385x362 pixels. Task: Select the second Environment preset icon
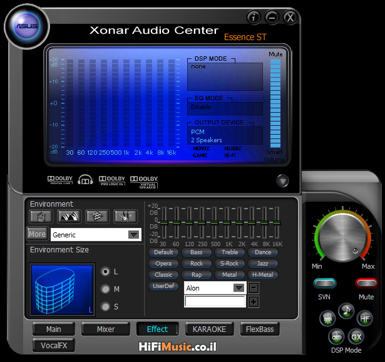click(x=69, y=216)
